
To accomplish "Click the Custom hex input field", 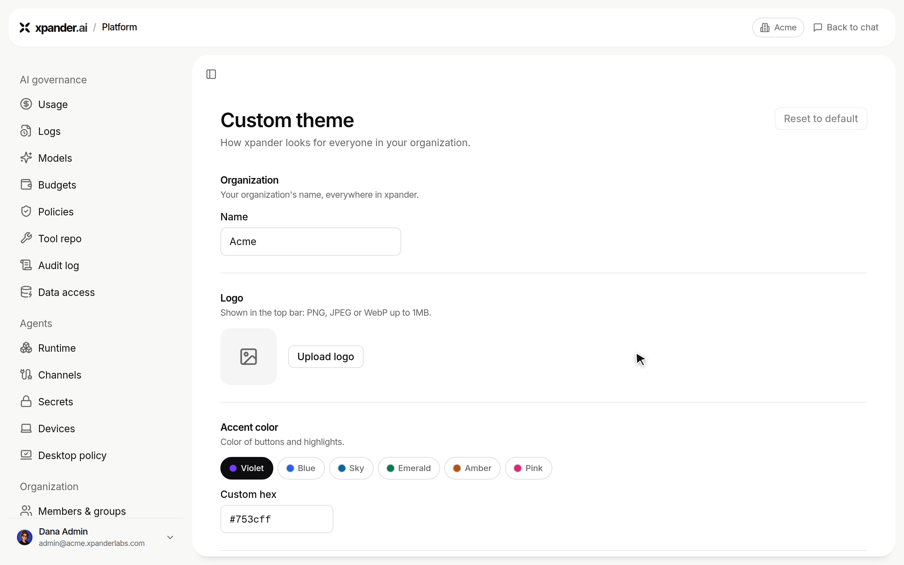I will pos(276,519).
